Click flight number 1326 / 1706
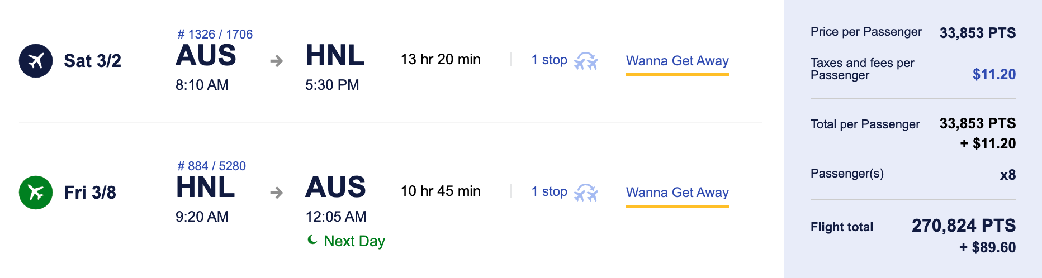This screenshot has height=278, width=1042. pos(215,35)
